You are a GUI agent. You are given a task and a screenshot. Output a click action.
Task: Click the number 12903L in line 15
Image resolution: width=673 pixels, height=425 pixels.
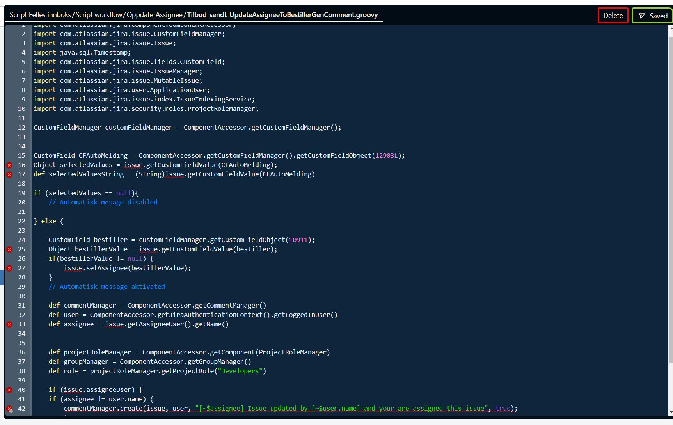pyautogui.click(x=386, y=156)
